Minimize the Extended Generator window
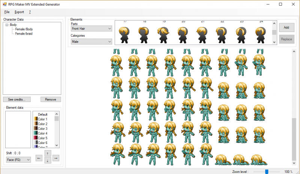 pyautogui.click(x=268, y=4)
